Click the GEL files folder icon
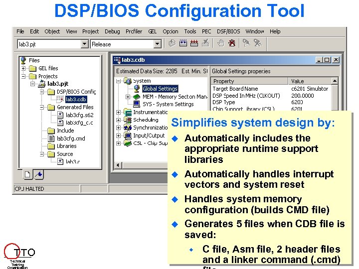This screenshot has width=359, height=269. (x=33, y=68)
